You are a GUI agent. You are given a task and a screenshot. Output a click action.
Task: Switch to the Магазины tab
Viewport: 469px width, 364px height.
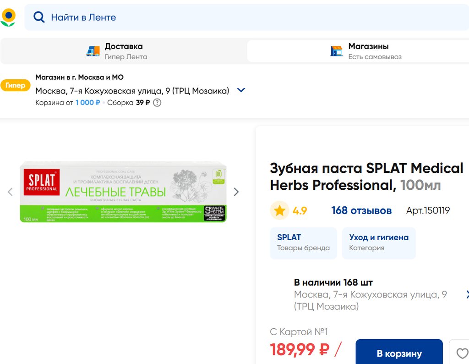(x=357, y=51)
